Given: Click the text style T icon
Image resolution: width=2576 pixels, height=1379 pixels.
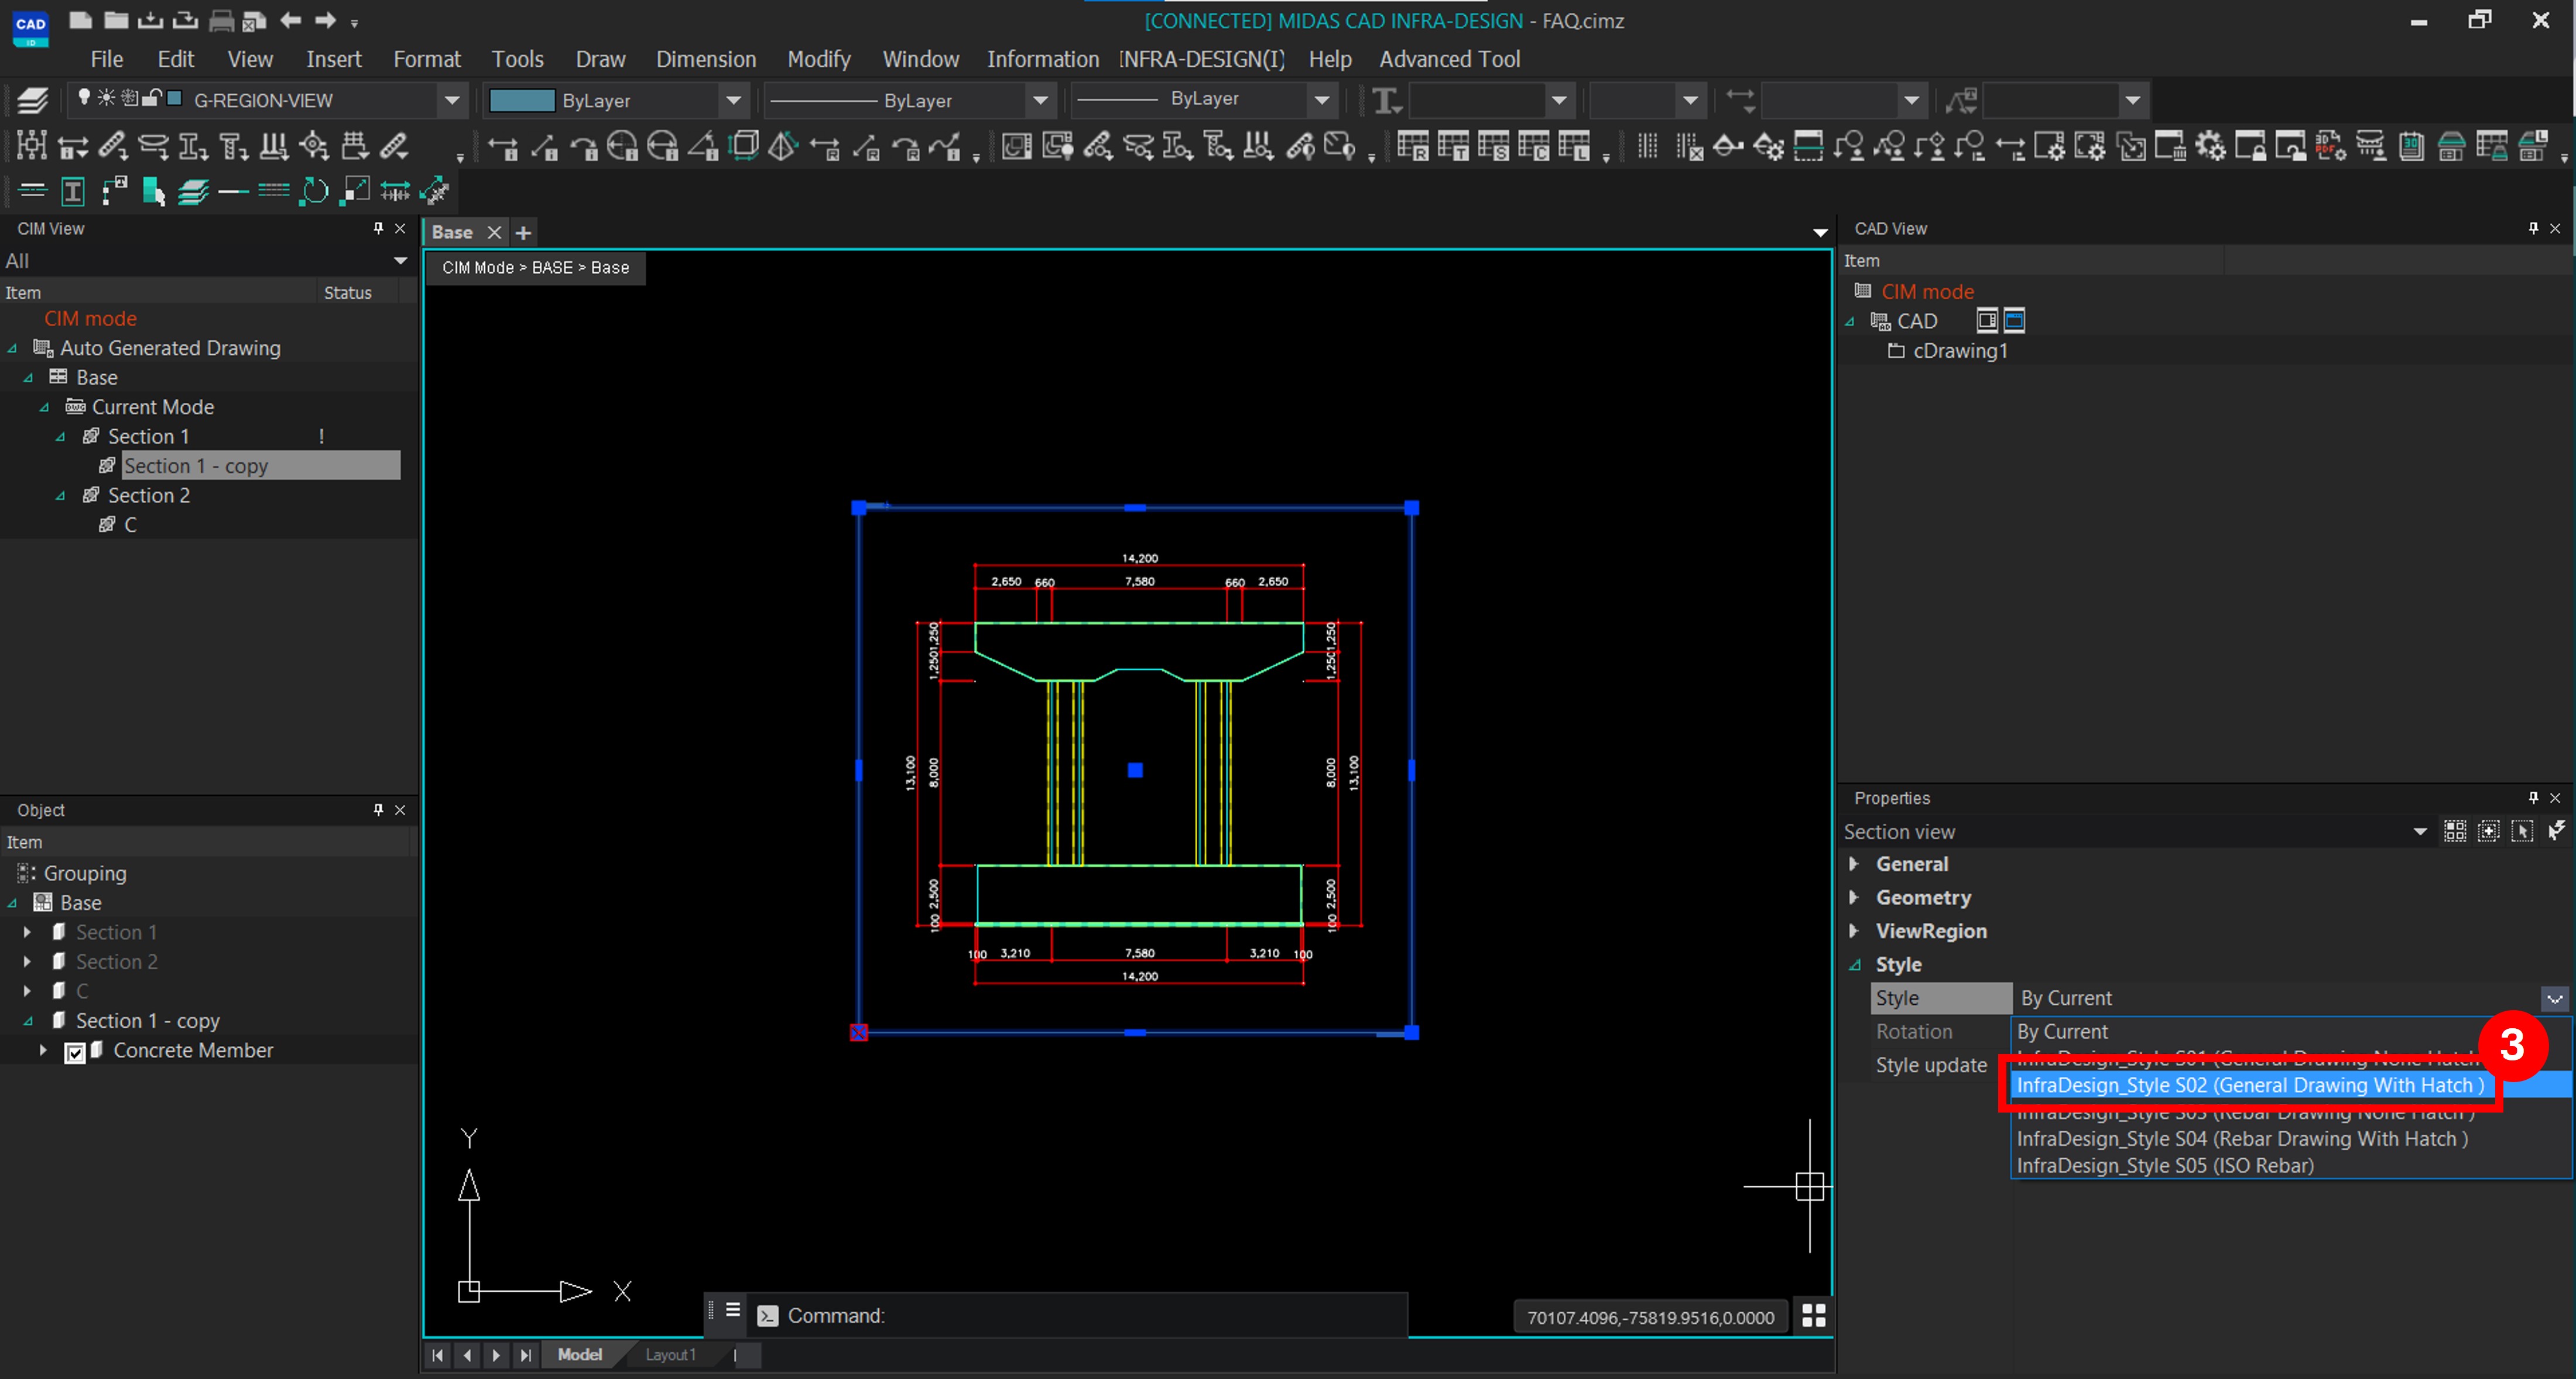Looking at the screenshot, I should (x=1386, y=100).
